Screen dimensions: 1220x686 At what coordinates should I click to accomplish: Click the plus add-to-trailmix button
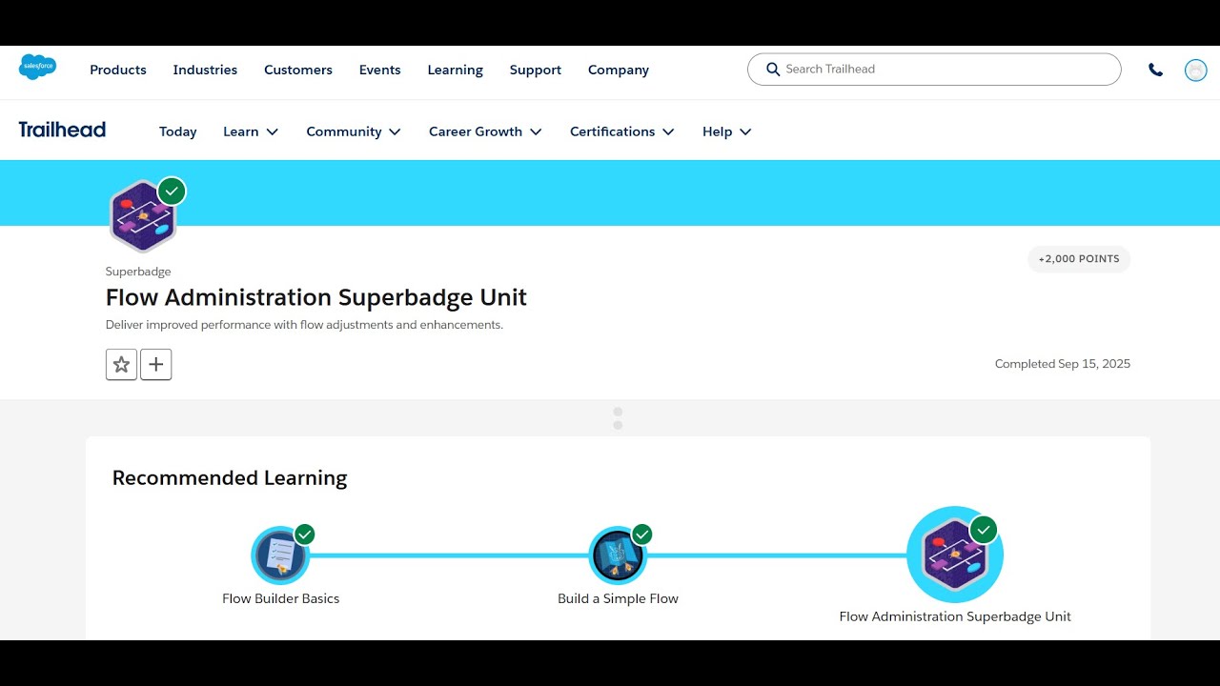156,364
